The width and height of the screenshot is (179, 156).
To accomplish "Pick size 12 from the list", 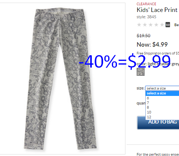I will pyautogui.click(x=162, y=117).
